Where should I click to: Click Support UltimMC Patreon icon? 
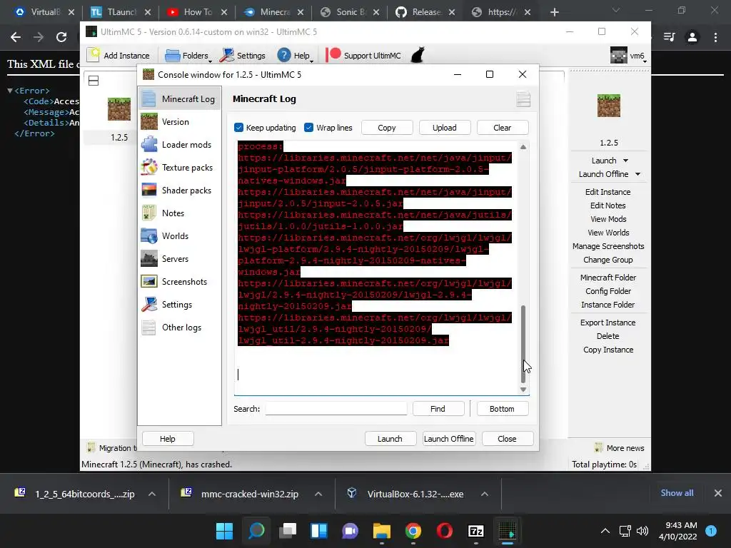click(x=334, y=55)
